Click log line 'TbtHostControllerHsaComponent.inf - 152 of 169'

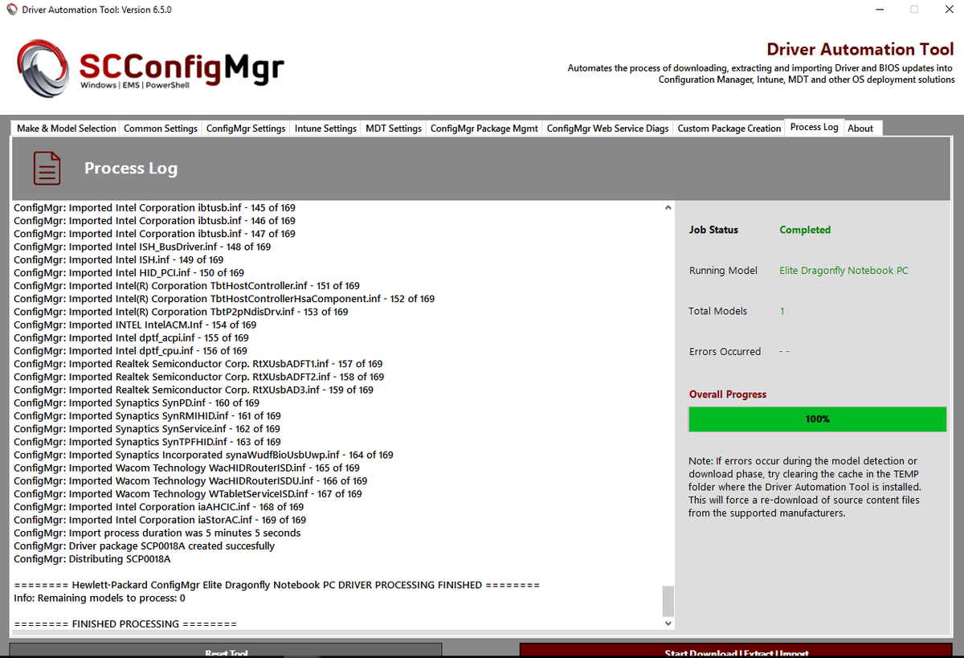[x=224, y=299]
